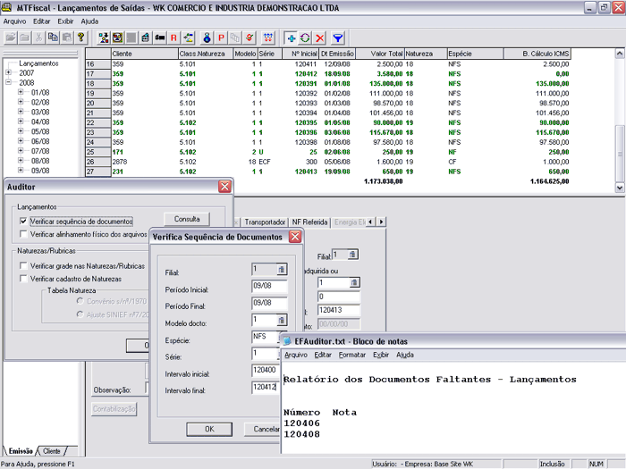Open the Exibir menu in MTFiscal
The width and height of the screenshot is (626, 469).
[65, 19]
